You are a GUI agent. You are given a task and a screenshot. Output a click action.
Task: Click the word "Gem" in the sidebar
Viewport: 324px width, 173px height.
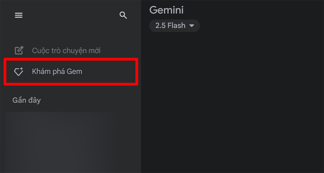pyautogui.click(x=74, y=71)
